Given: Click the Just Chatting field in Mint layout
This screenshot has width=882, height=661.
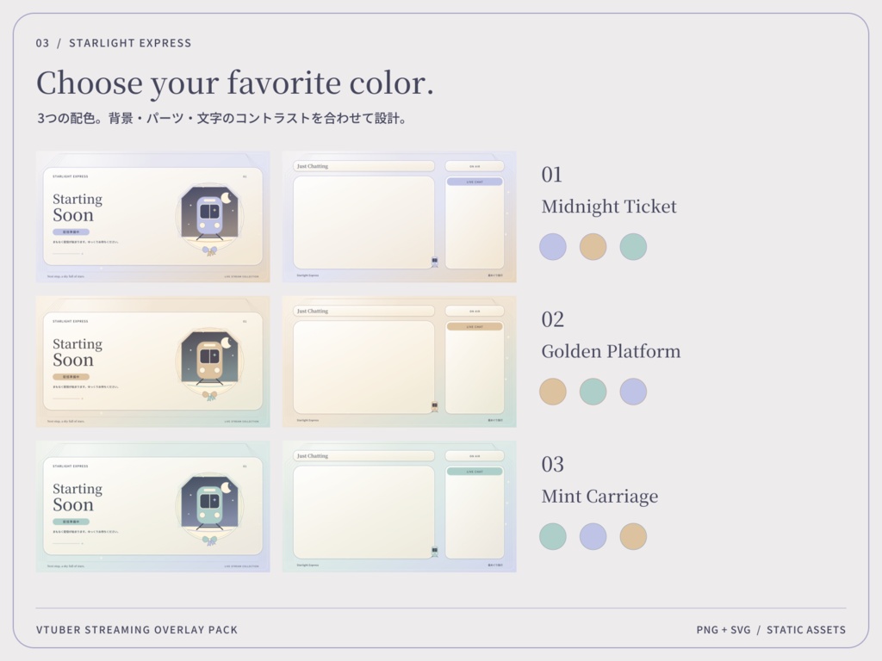Looking at the screenshot, I should coord(364,456).
